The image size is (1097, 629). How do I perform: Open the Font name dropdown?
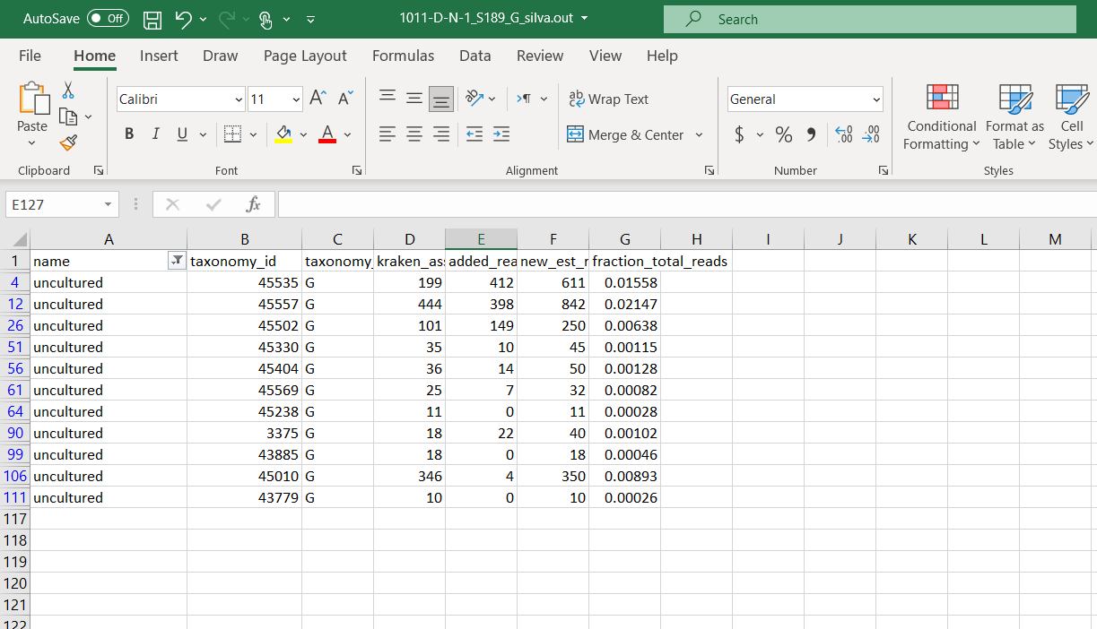[x=237, y=99]
